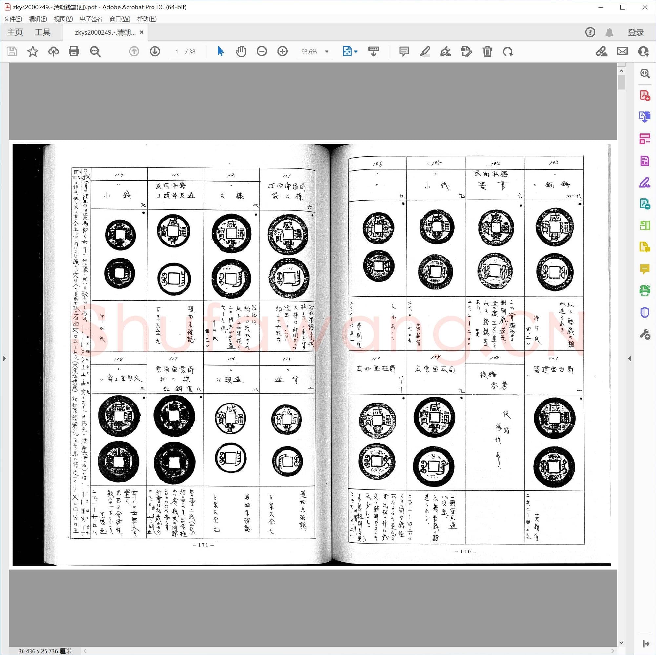Open the 视图(V) menu

click(63, 19)
